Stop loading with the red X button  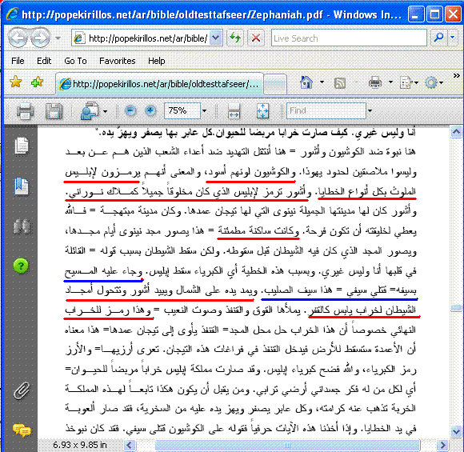[256, 38]
